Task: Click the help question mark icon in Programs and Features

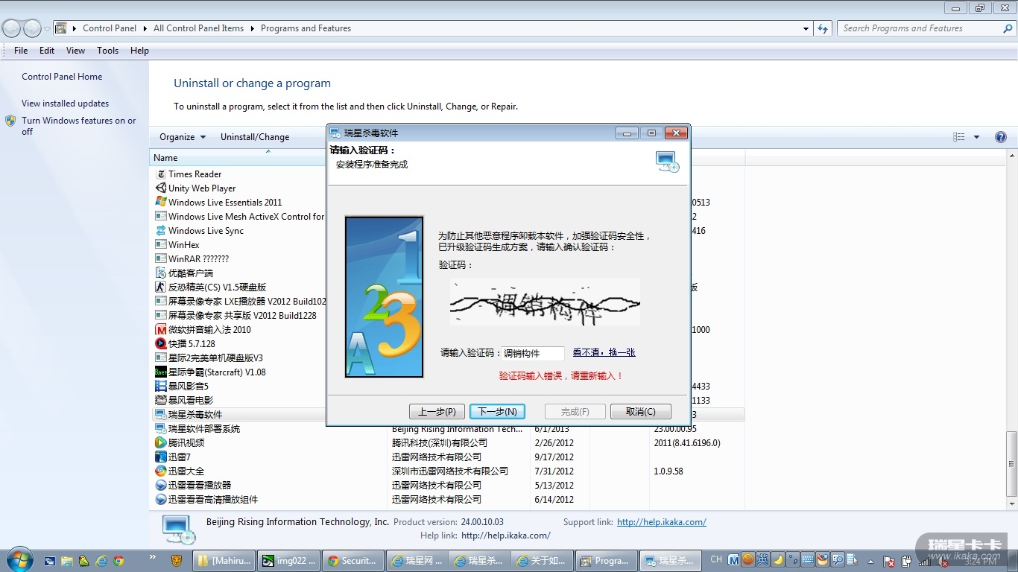Action: pos(1001,137)
